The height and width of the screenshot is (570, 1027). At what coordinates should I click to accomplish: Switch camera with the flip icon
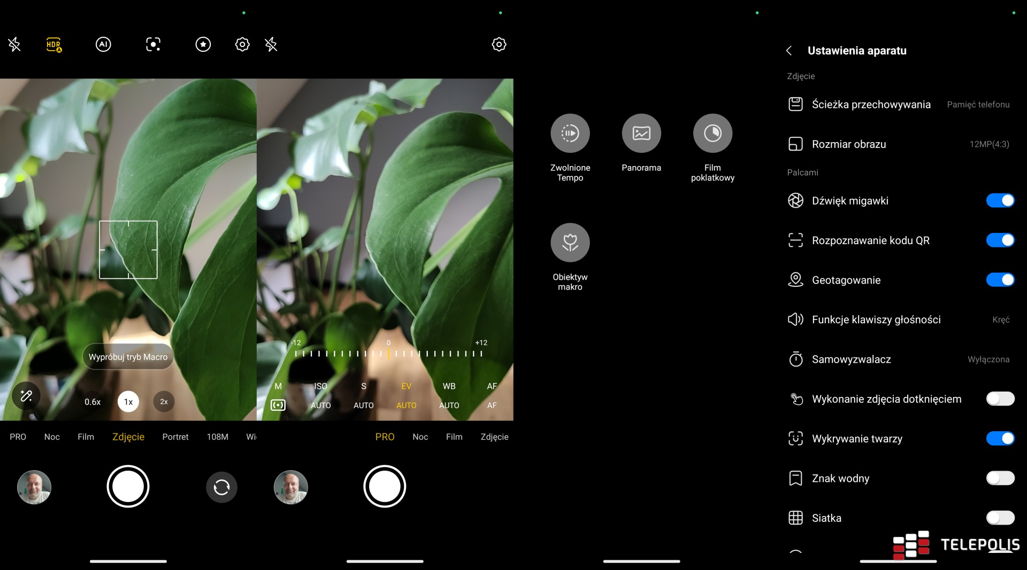[221, 487]
